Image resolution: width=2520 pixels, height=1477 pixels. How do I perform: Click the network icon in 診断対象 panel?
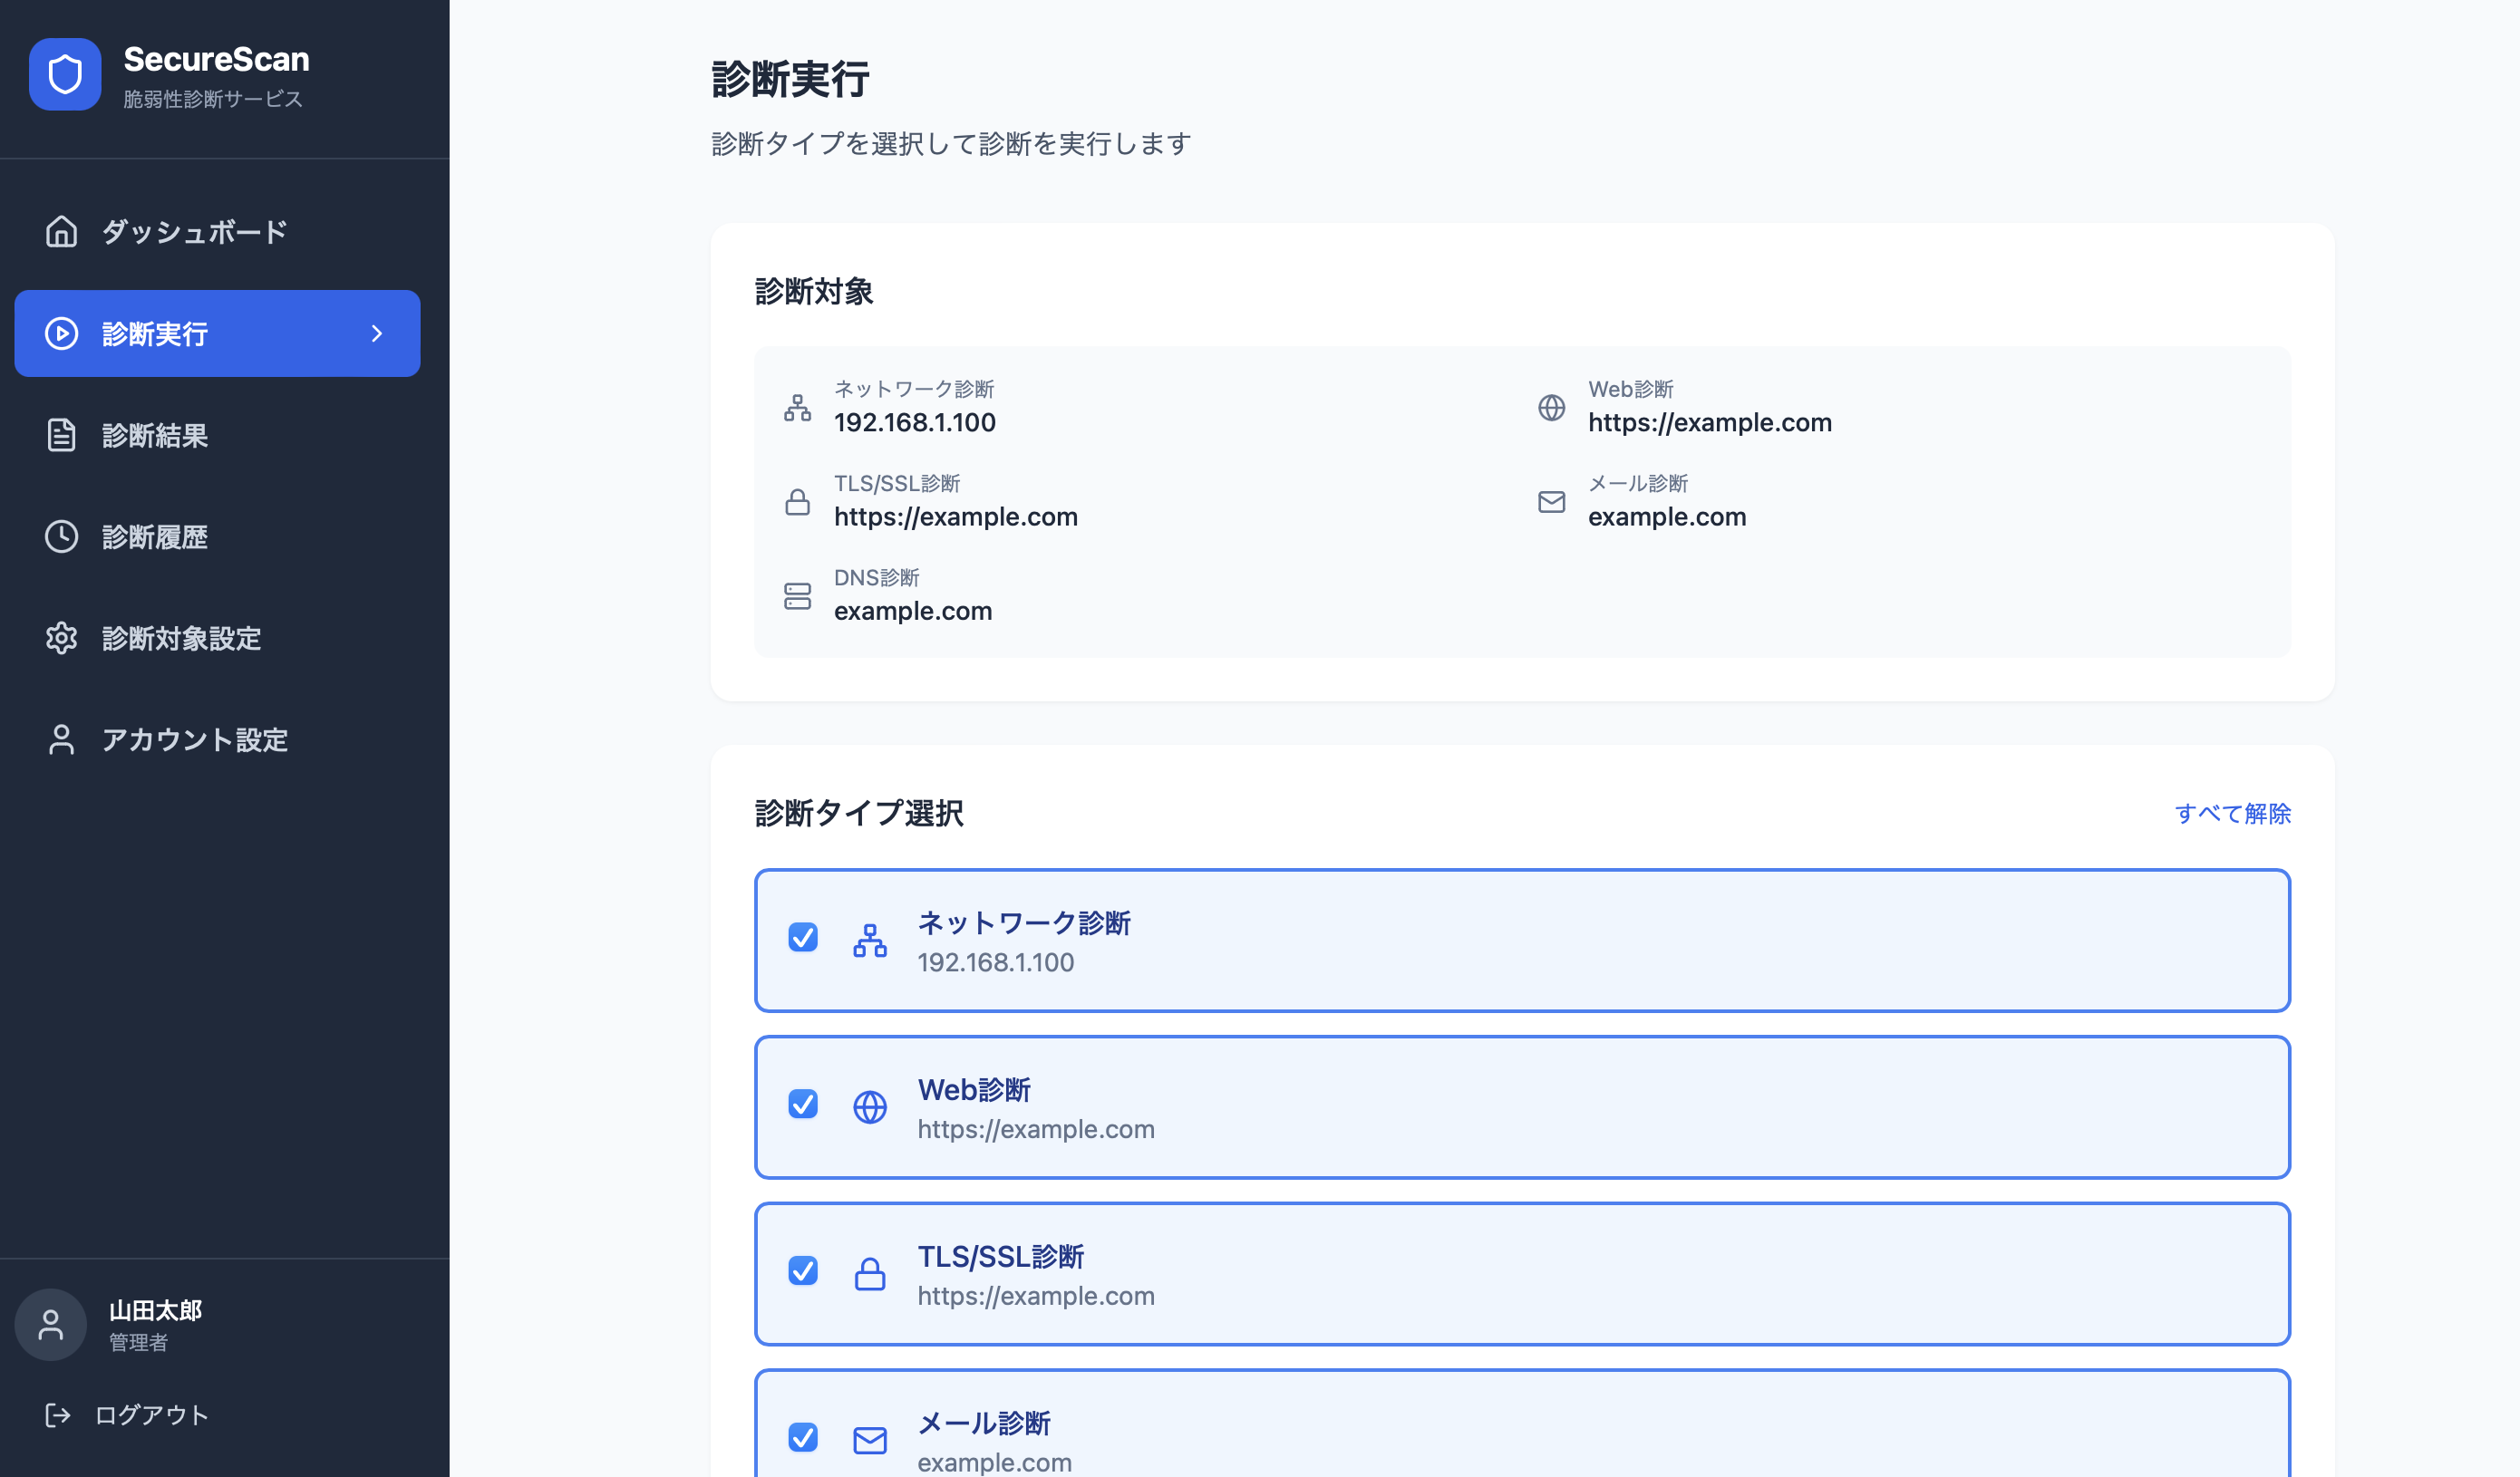[797, 408]
